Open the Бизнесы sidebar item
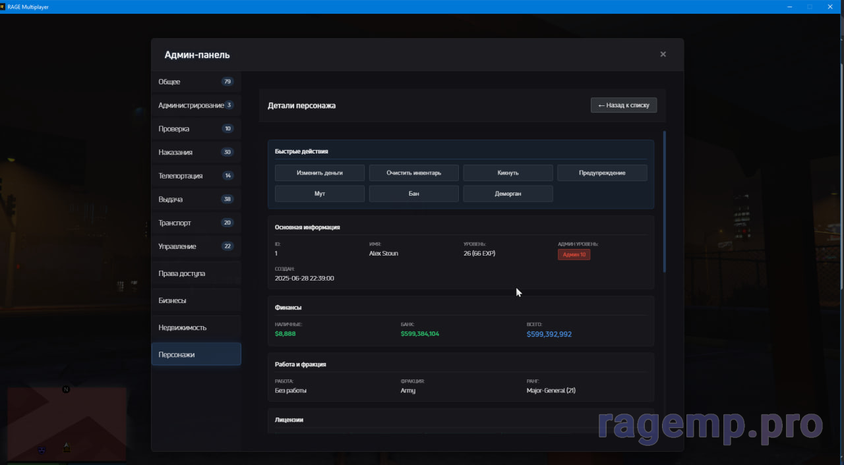Screen dimensions: 844x465 click(196, 300)
